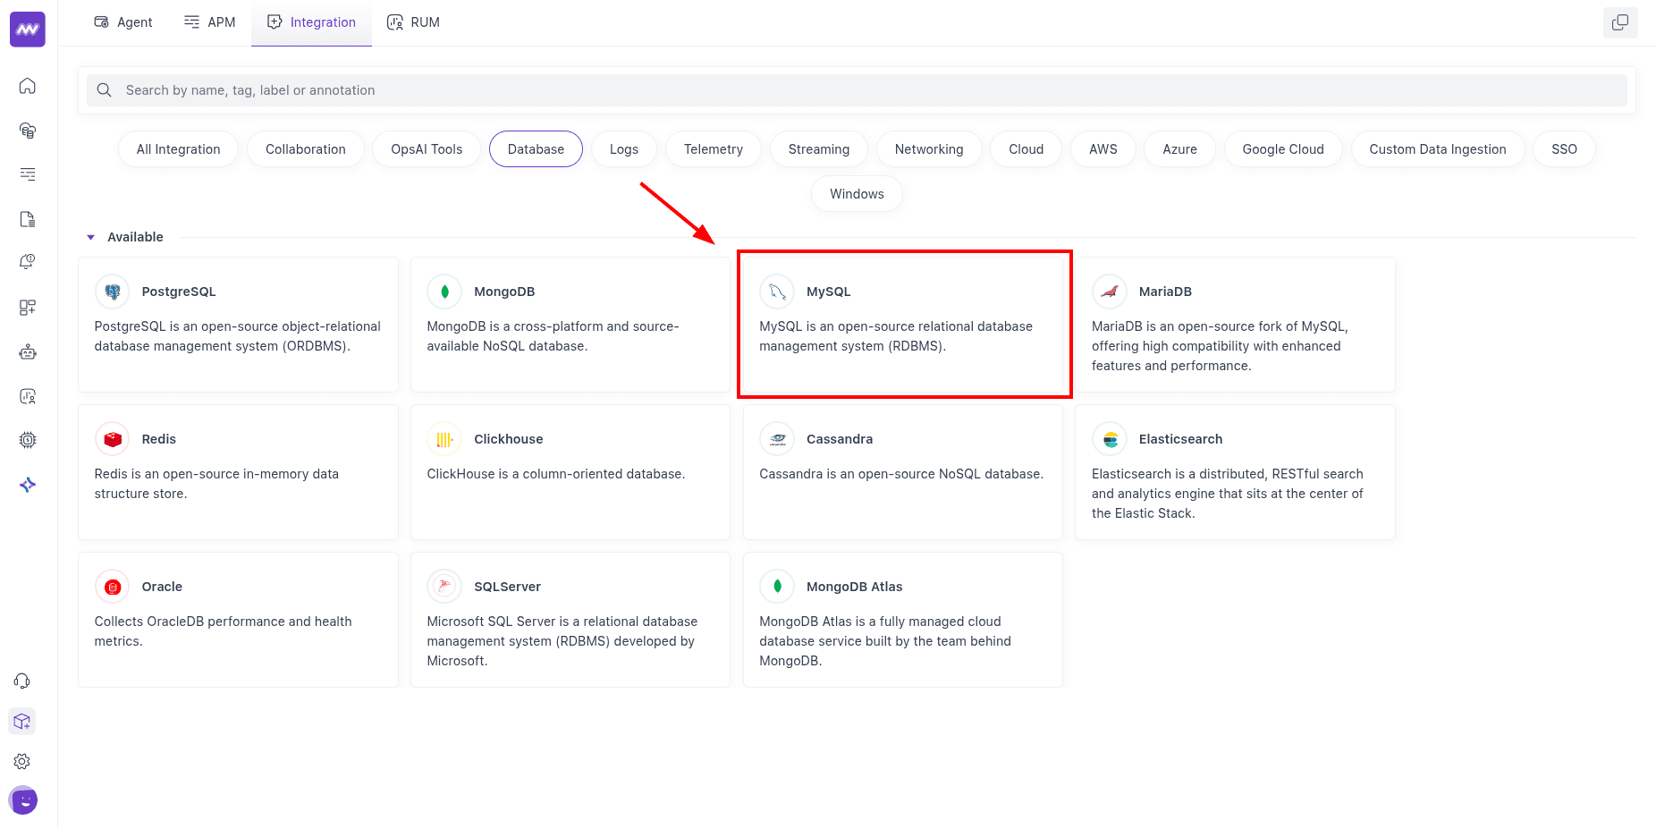Click the Middleware logo at top-left
The width and height of the screenshot is (1656, 829).
tap(28, 30)
